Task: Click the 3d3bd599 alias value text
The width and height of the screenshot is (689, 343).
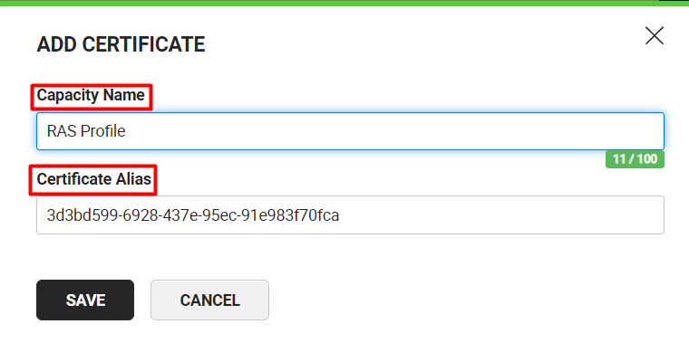Action: (193, 215)
